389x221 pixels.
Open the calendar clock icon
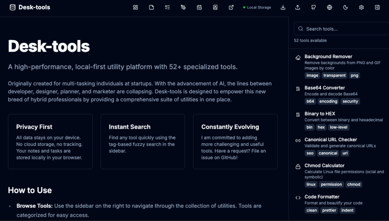pos(199,7)
